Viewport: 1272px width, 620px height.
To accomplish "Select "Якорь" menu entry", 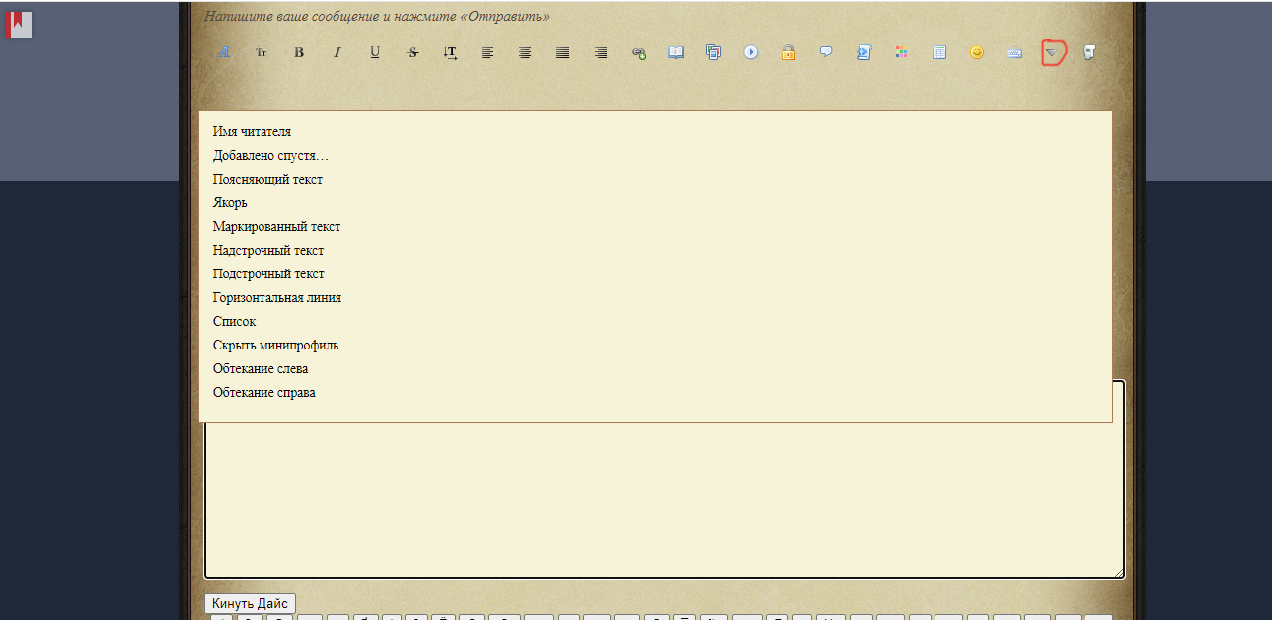I will tap(230, 203).
